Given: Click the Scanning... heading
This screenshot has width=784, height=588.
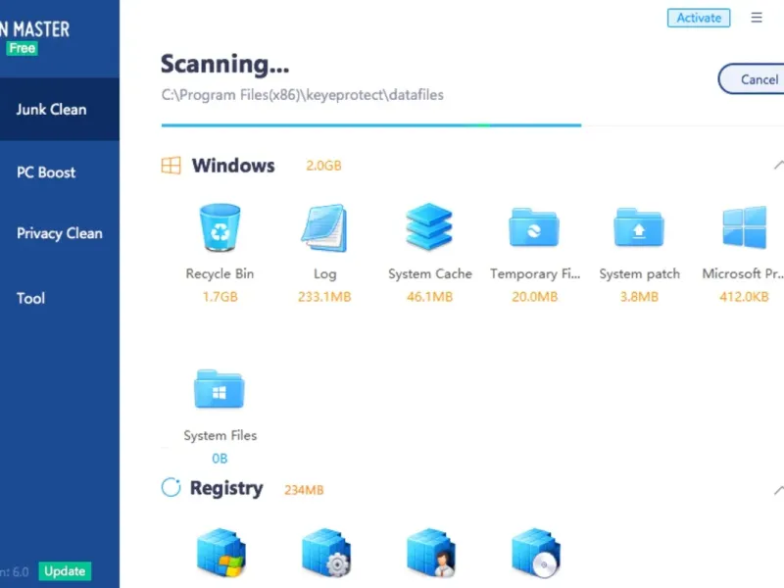Looking at the screenshot, I should click(224, 64).
